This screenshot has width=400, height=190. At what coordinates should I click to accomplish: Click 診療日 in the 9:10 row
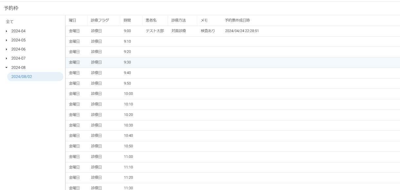[x=96, y=41]
